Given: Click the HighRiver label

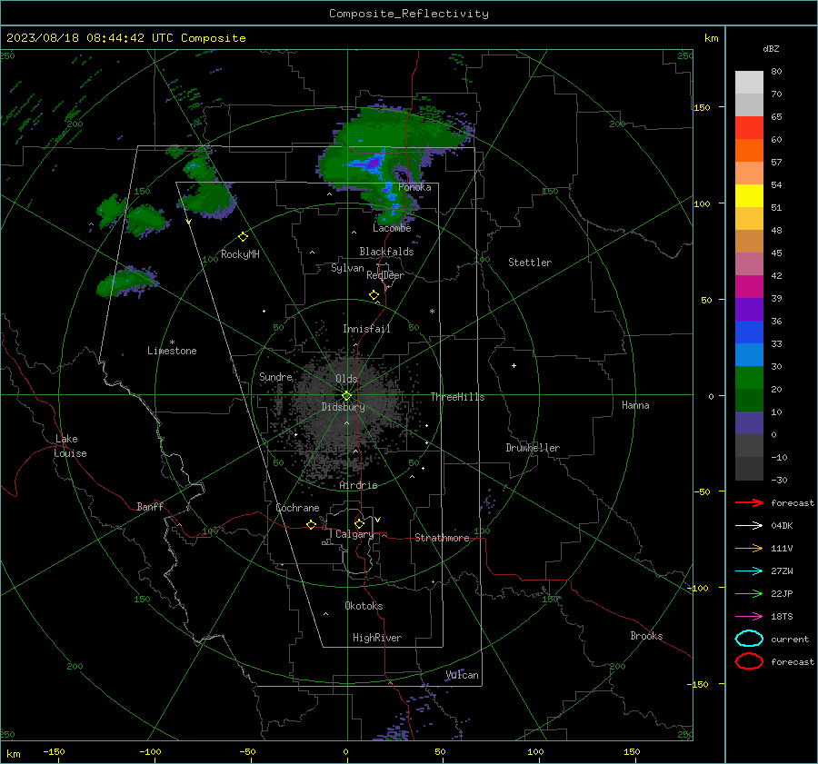Looking at the screenshot, I should click(377, 638).
